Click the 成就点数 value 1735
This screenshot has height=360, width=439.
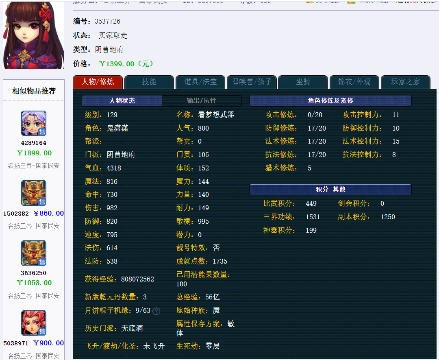[220, 262]
